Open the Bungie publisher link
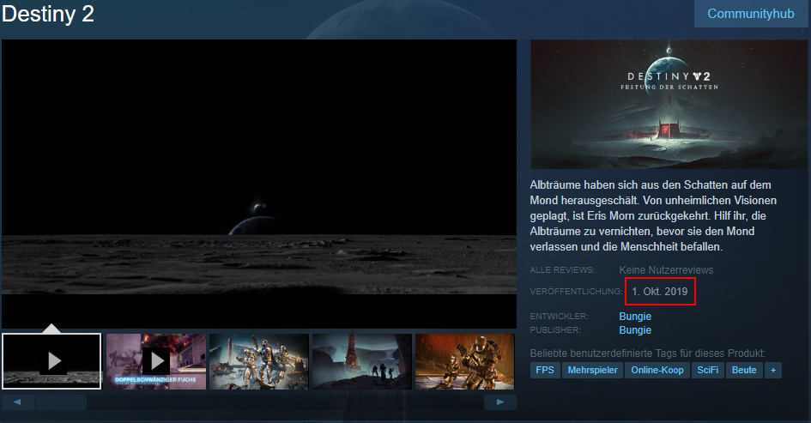Screen dimensions: 811x423 (635, 330)
